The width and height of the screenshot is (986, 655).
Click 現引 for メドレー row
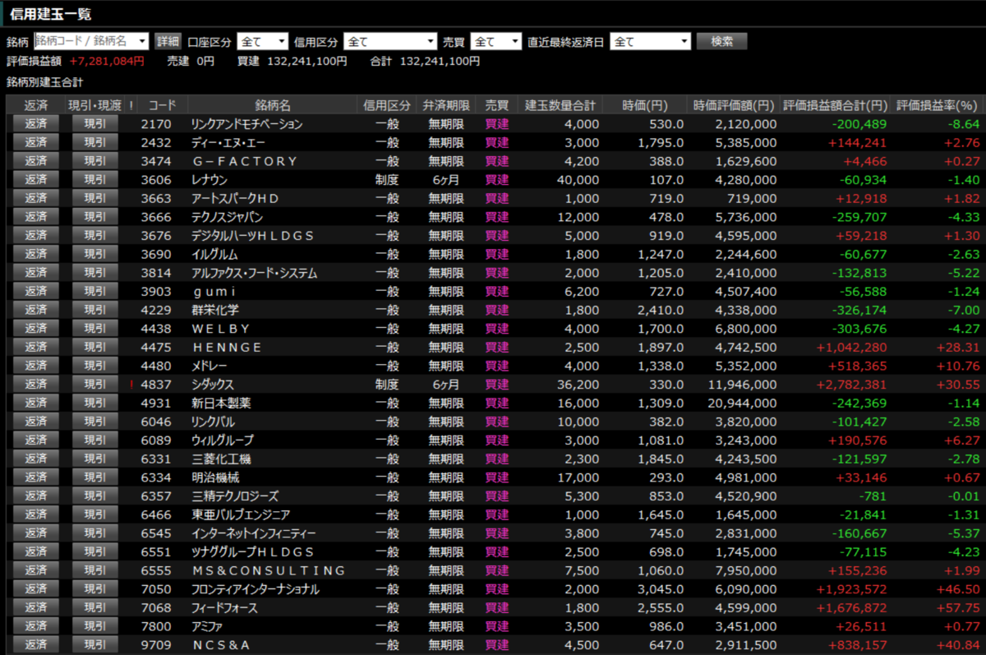tap(95, 366)
